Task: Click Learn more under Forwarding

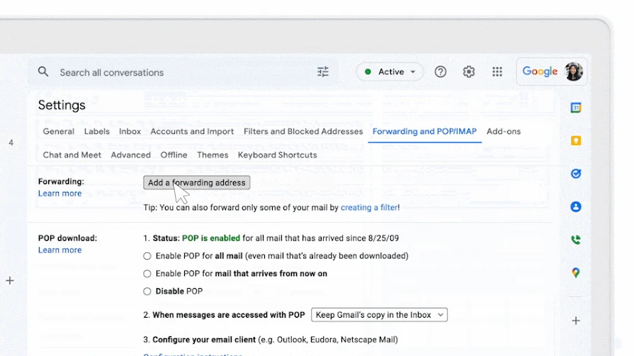Action: point(60,193)
